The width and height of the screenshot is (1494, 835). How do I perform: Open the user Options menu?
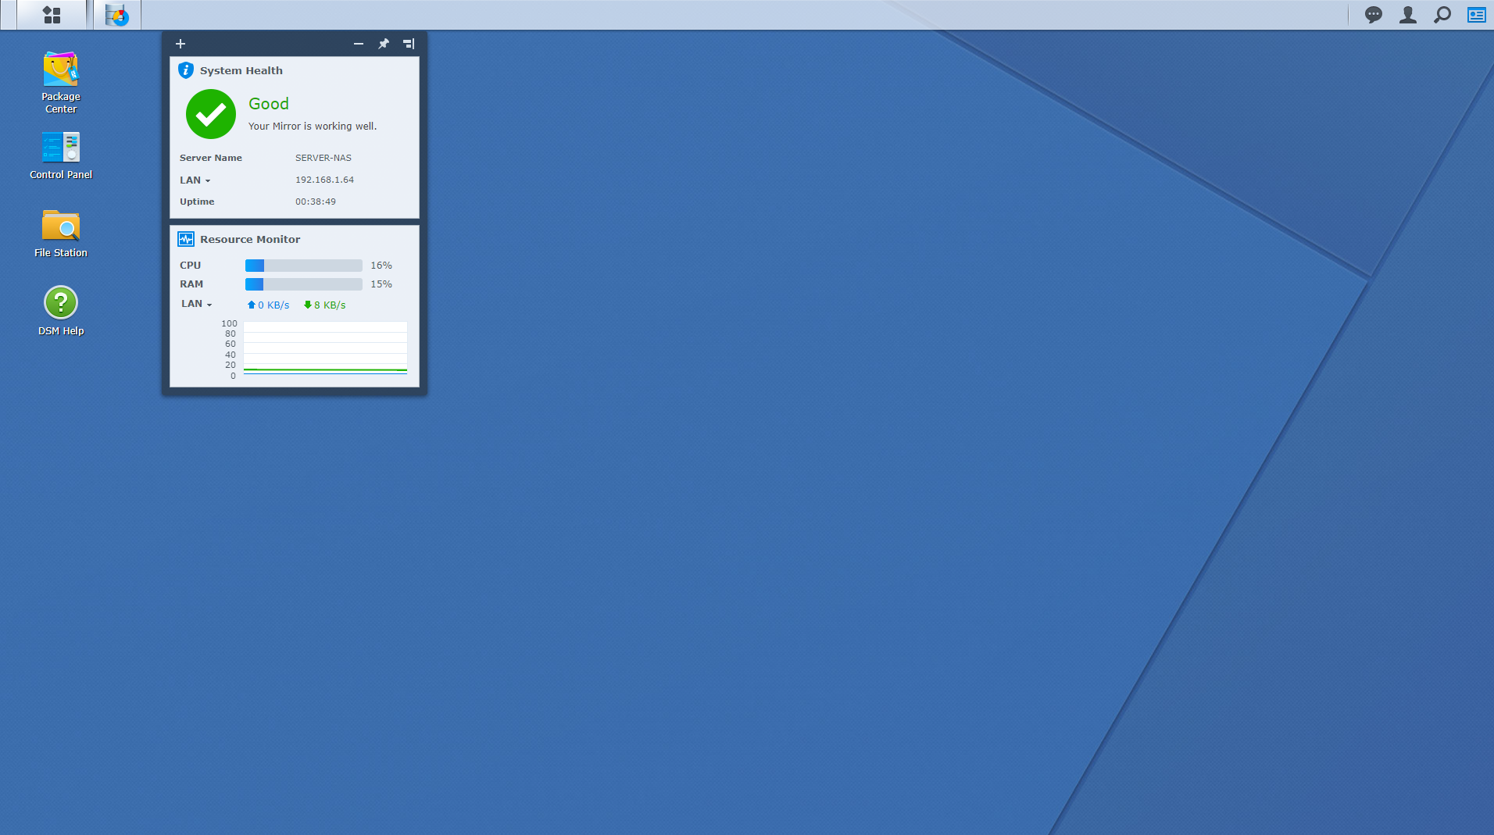pos(1407,15)
